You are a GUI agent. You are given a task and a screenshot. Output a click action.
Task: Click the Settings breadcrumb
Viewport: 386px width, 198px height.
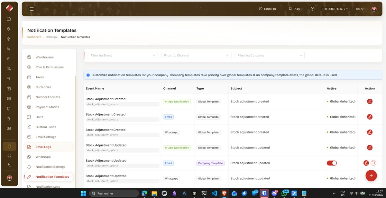click(x=51, y=37)
